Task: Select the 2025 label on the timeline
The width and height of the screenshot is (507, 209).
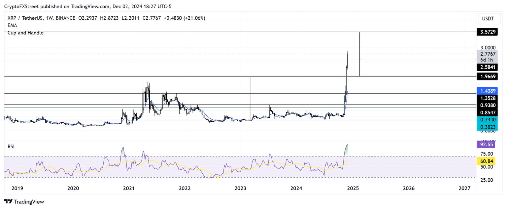Action: point(353,188)
